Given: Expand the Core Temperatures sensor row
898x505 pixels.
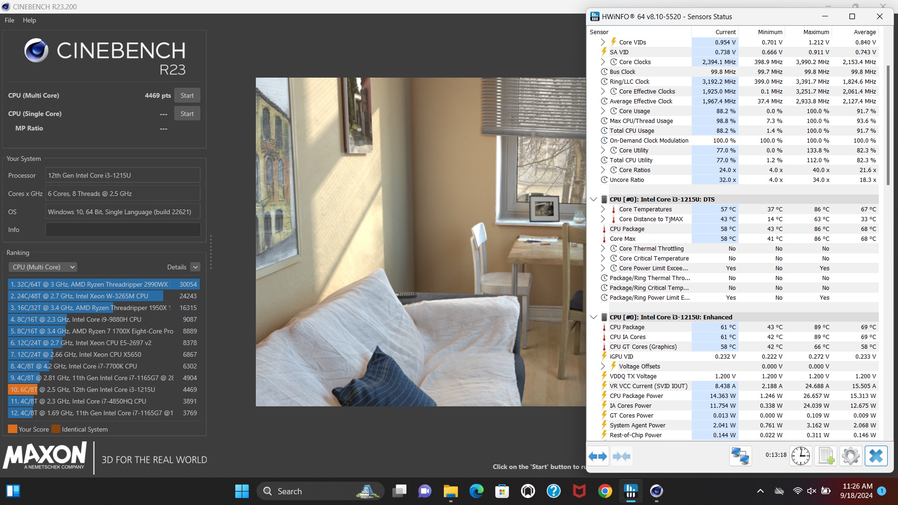Looking at the screenshot, I should pos(603,209).
